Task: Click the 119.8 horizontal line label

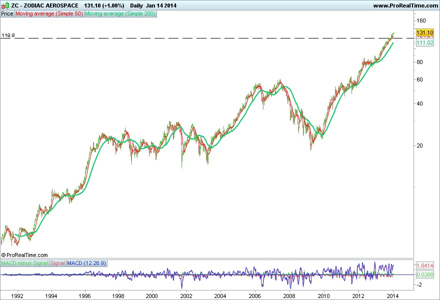Action: coord(8,35)
